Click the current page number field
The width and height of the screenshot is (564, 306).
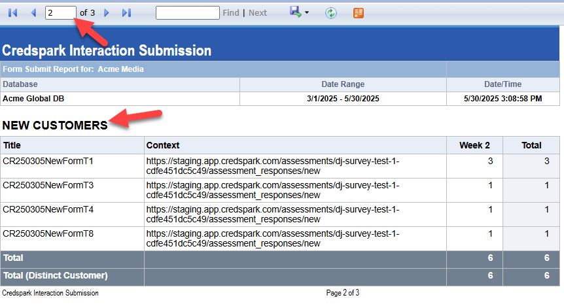(60, 12)
